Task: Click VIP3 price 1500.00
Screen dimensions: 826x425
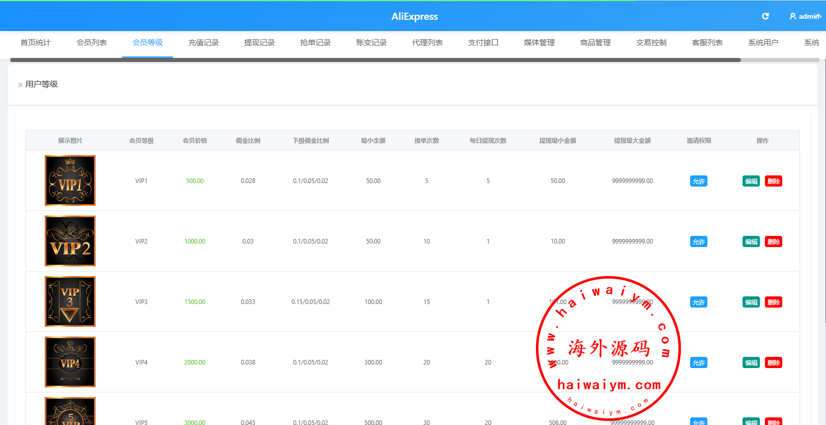Action: [x=195, y=302]
